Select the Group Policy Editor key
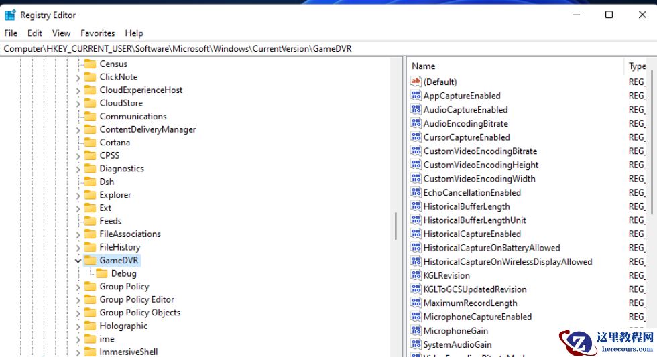 click(137, 299)
